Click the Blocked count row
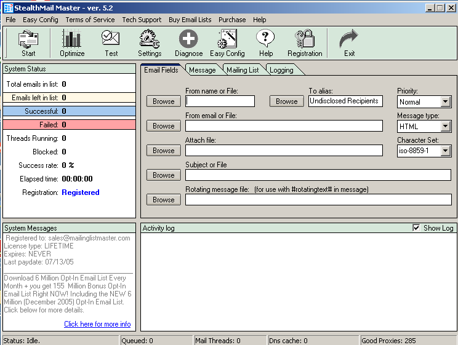458x345 pixels. 69,152
